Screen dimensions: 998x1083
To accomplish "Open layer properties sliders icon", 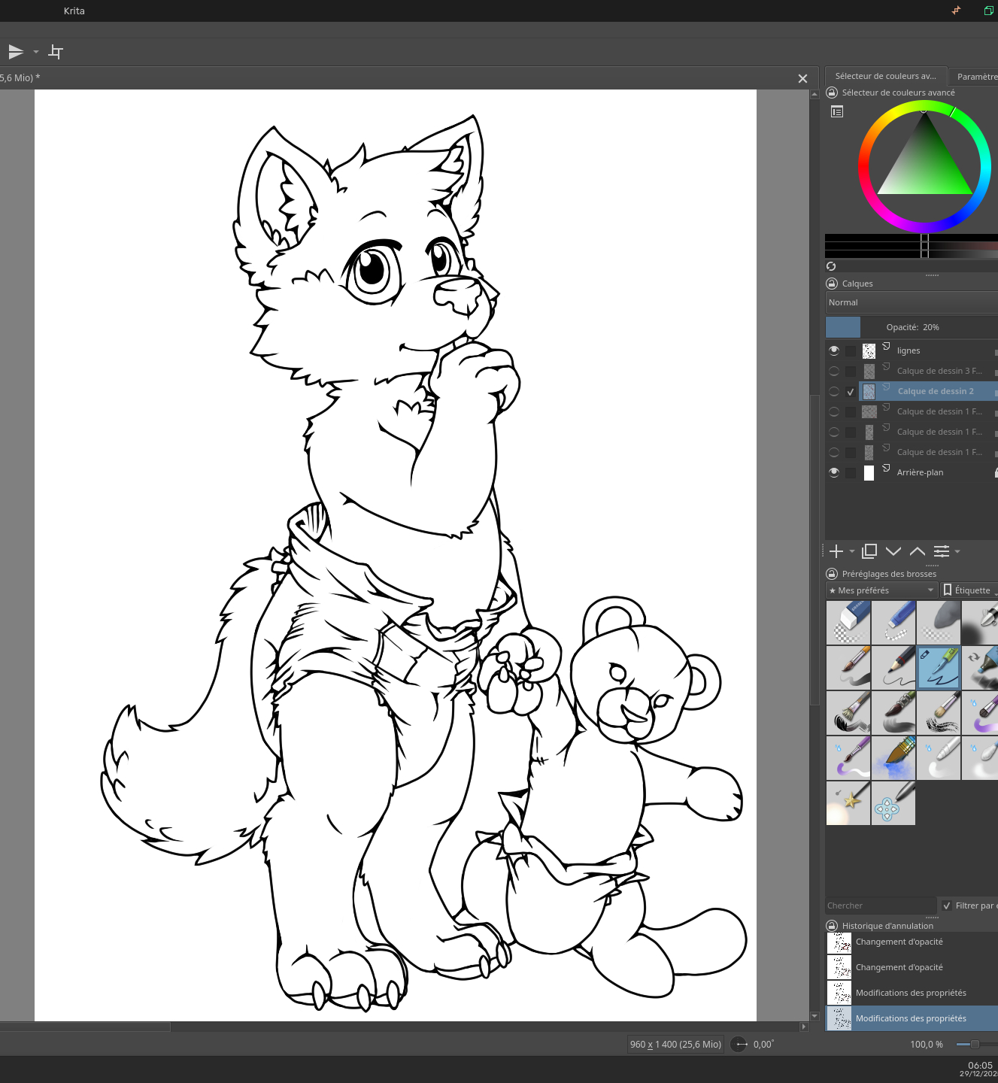I will (x=942, y=551).
